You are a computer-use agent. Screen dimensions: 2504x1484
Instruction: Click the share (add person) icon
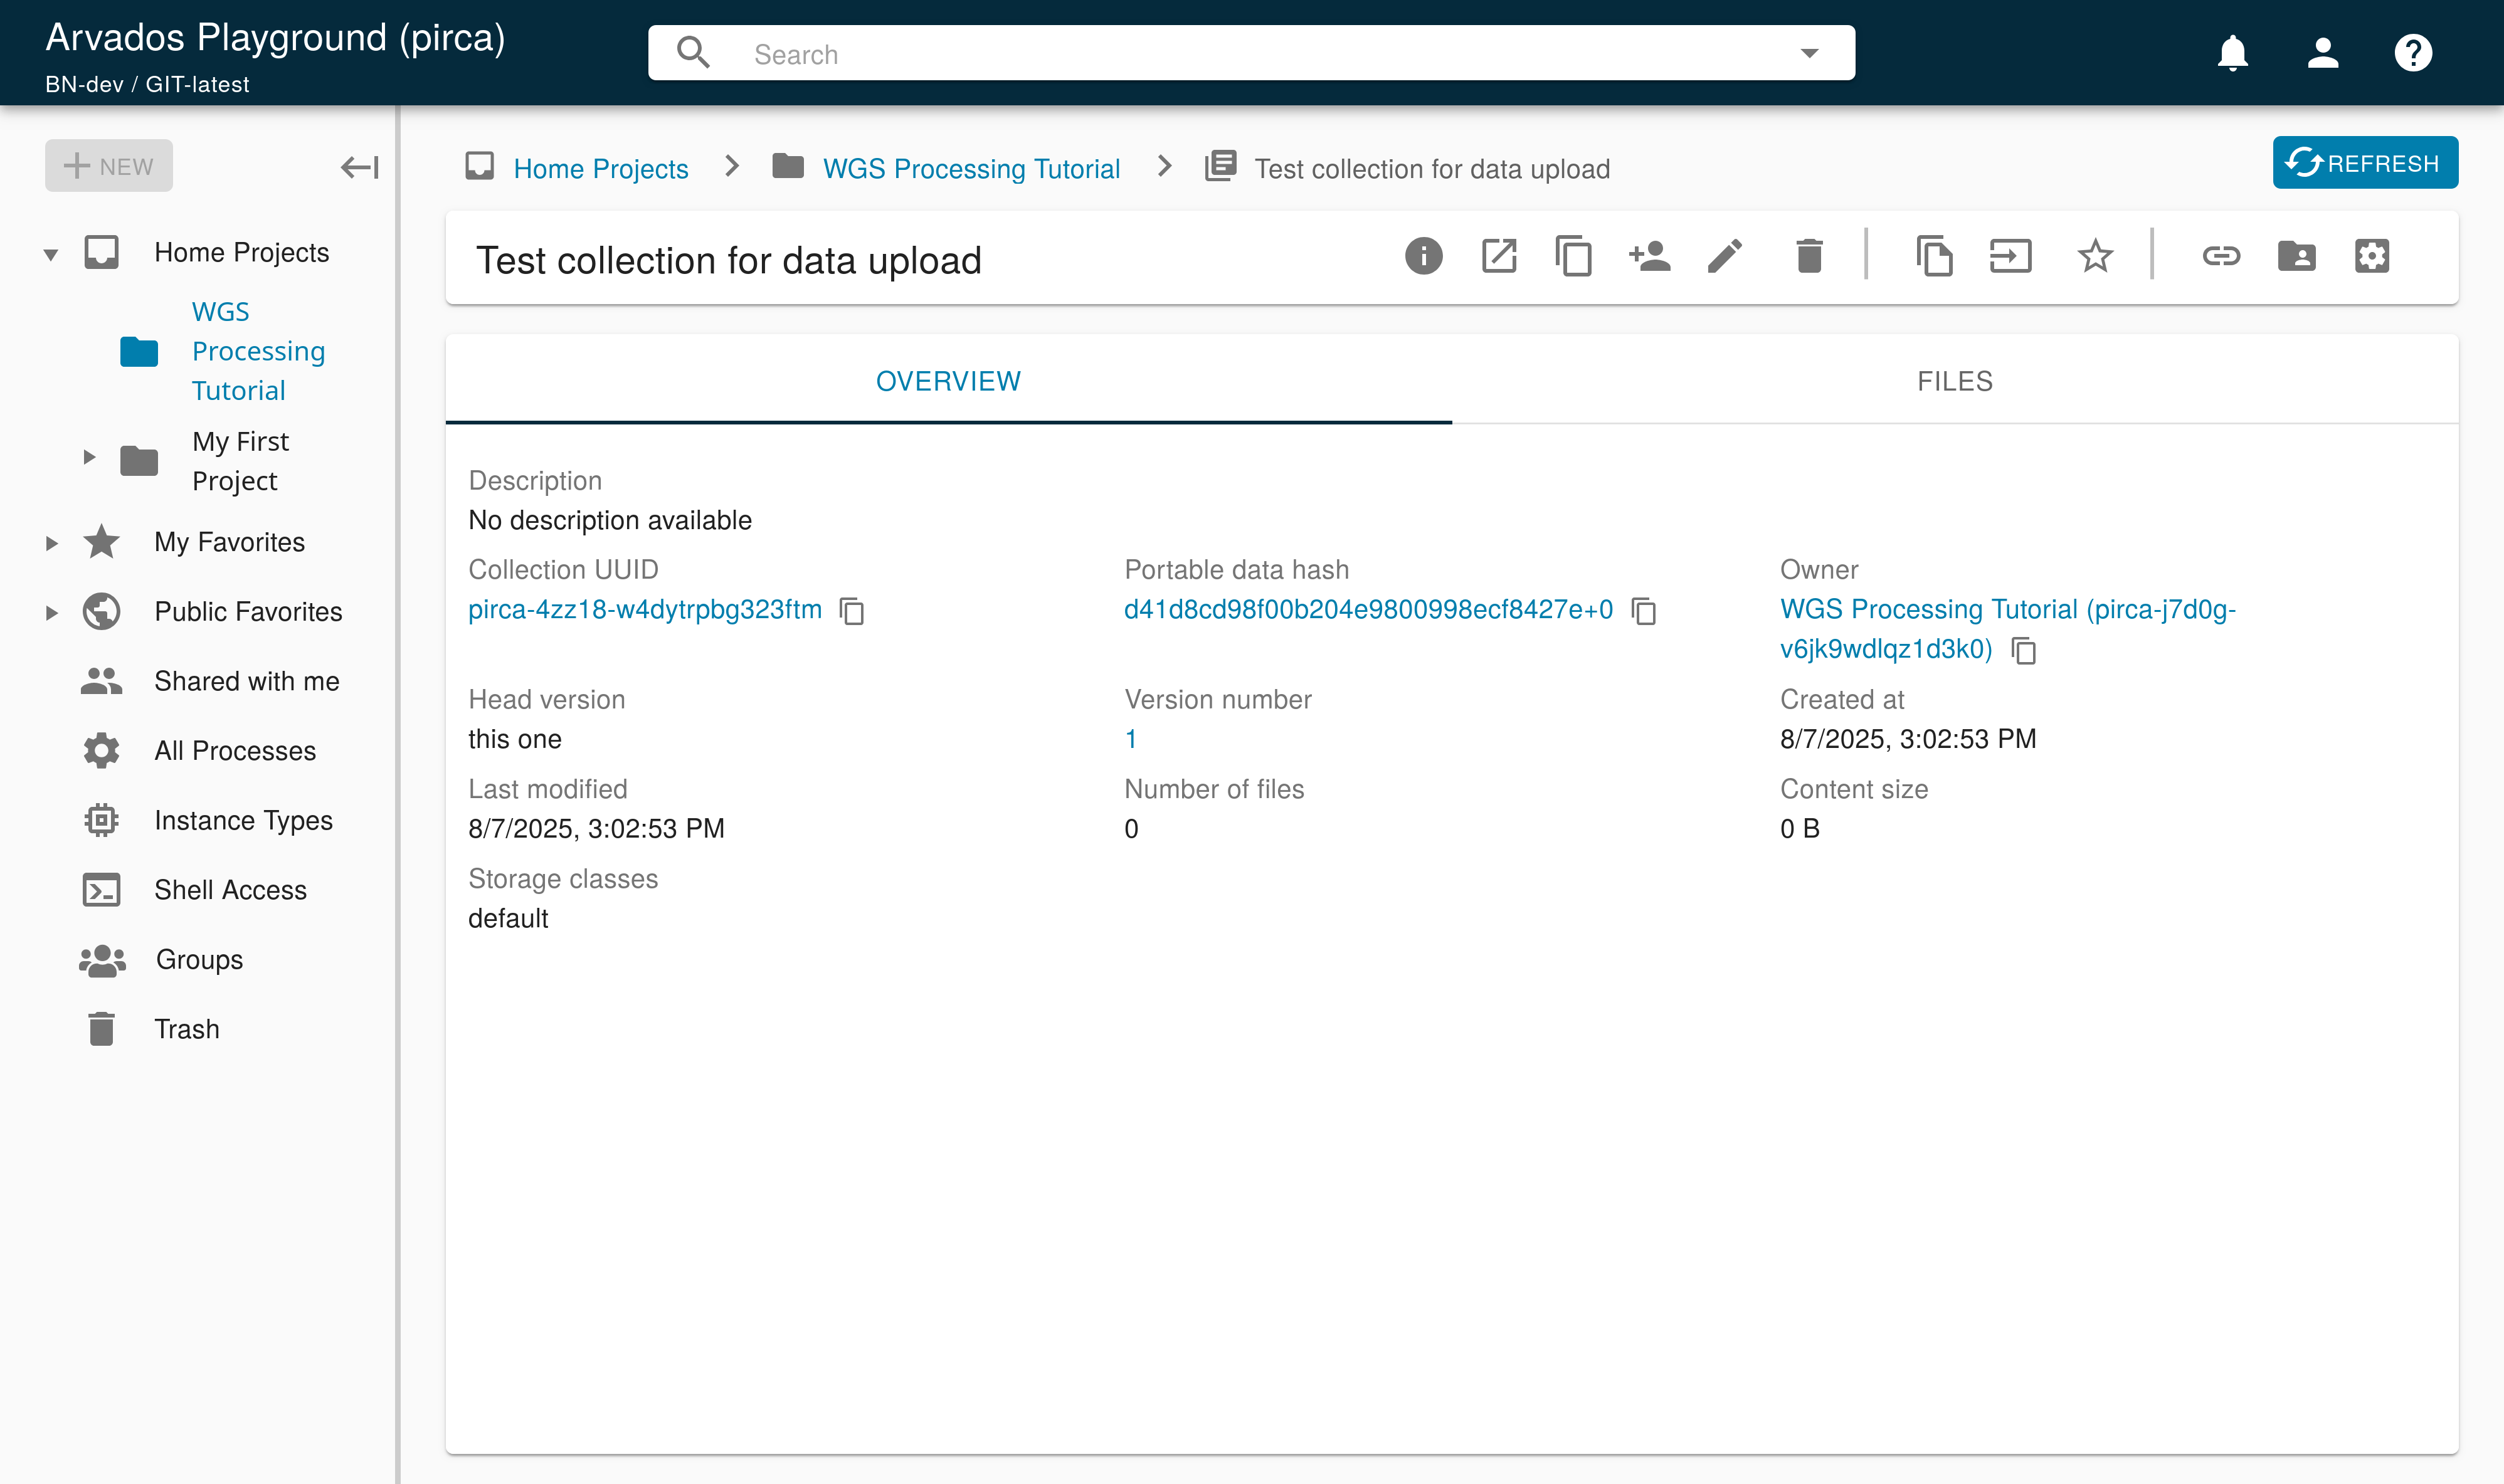click(1649, 256)
